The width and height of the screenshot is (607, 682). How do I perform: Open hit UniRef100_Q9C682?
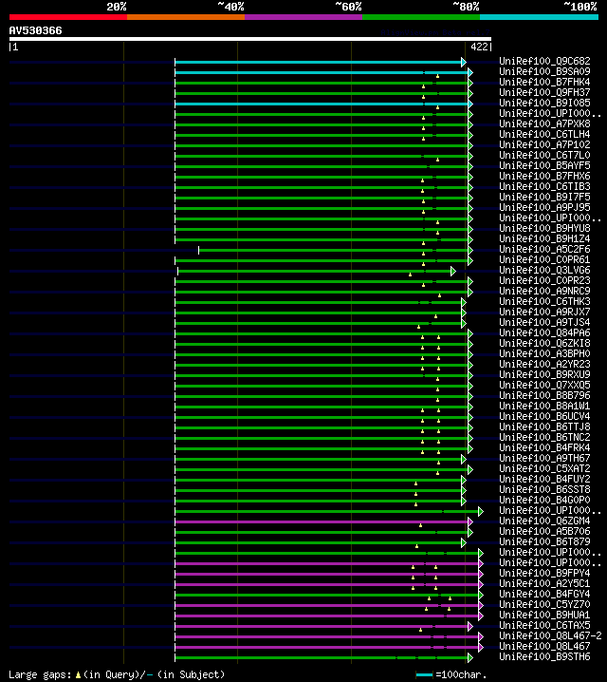point(544,61)
